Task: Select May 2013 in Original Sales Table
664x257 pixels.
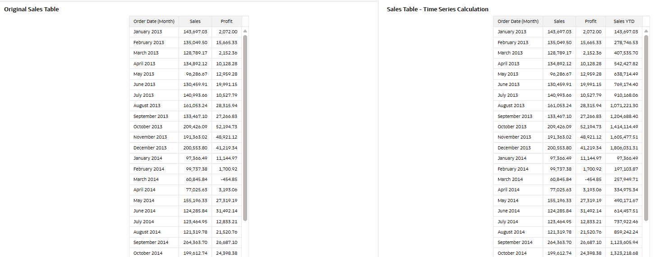Action: (144, 74)
